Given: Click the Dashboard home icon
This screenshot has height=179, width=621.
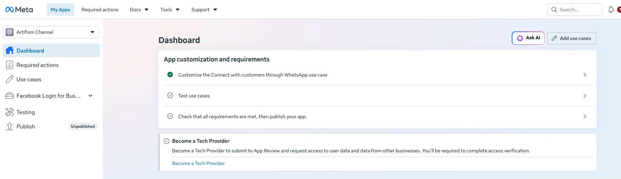Looking at the screenshot, I should point(10,51).
